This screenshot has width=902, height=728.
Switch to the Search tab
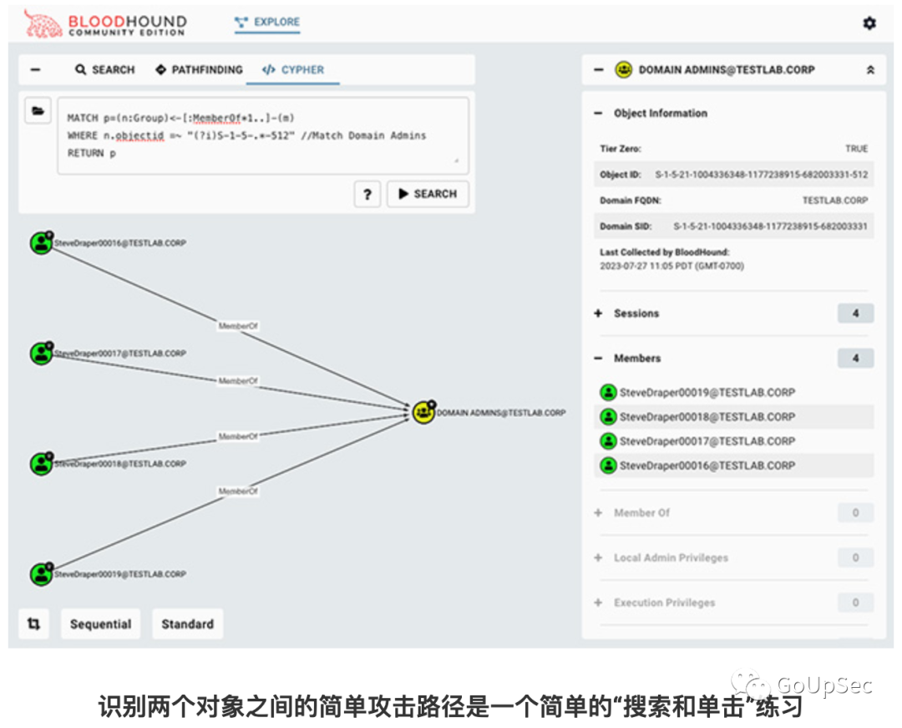pos(104,69)
